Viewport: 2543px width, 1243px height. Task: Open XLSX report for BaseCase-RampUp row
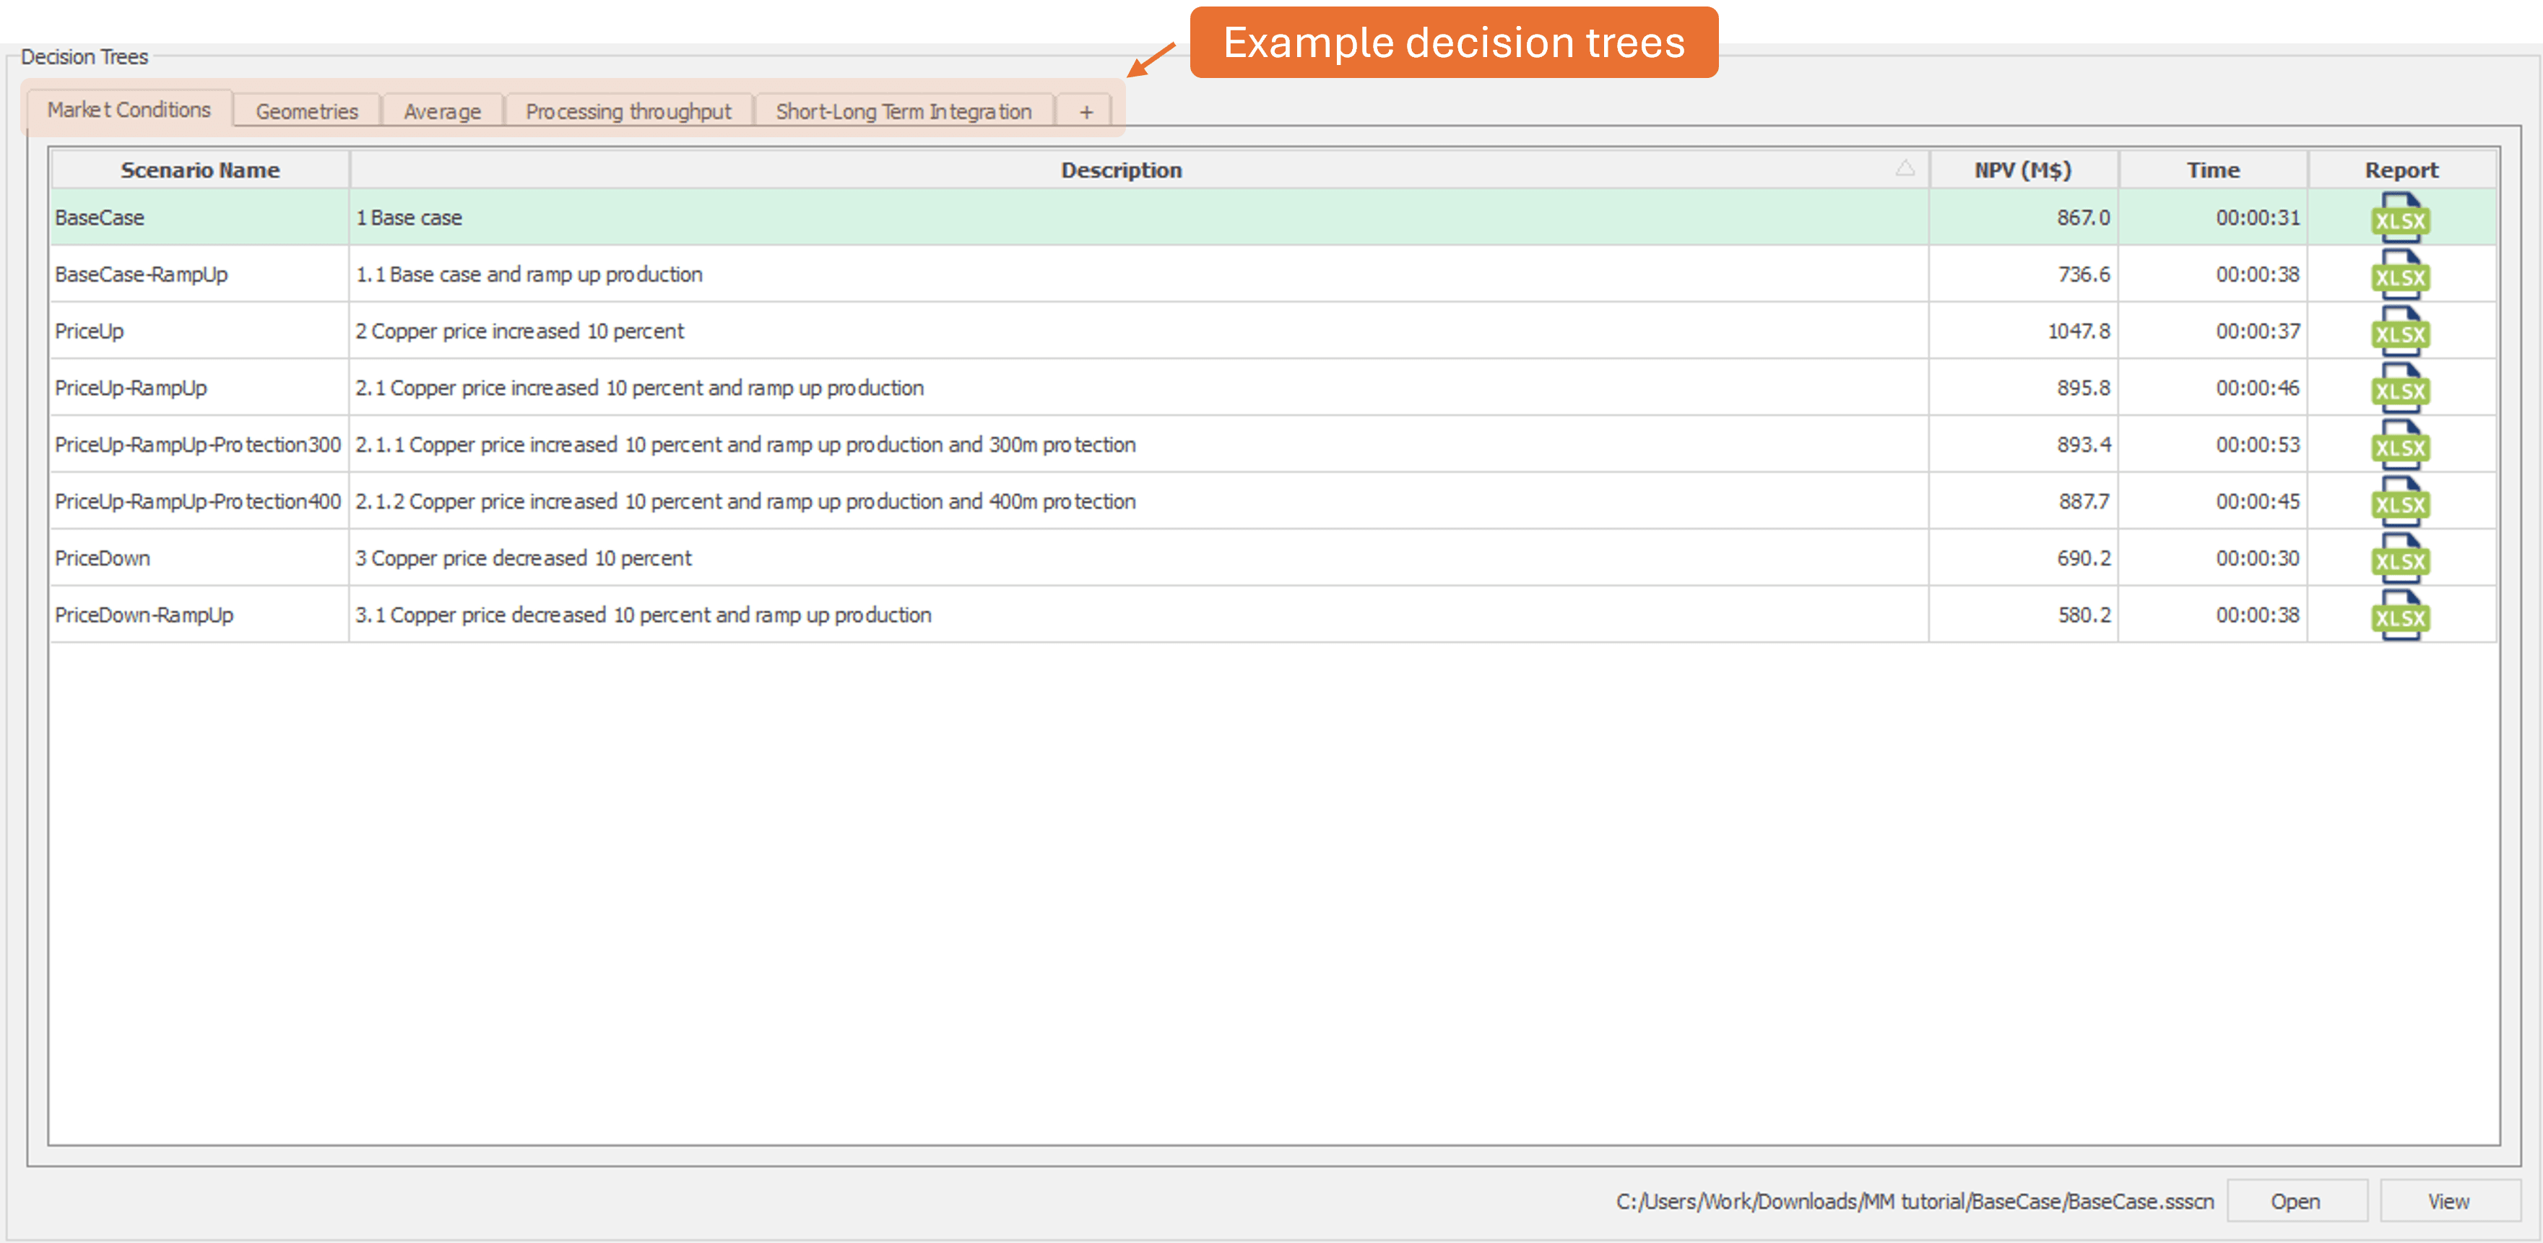pos(2400,274)
